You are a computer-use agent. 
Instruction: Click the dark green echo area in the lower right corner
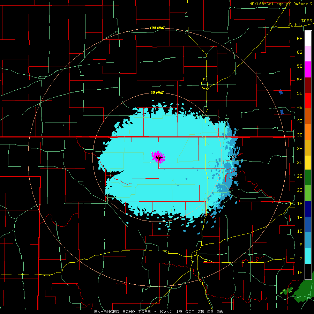click(304, 290)
